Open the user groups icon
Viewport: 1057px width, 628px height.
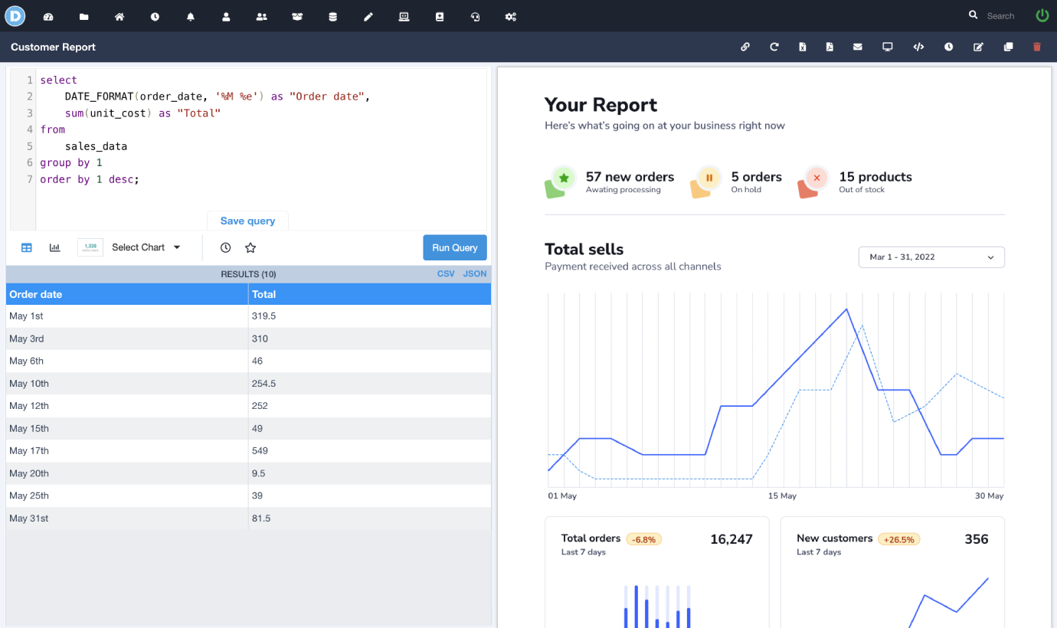pyautogui.click(x=262, y=16)
